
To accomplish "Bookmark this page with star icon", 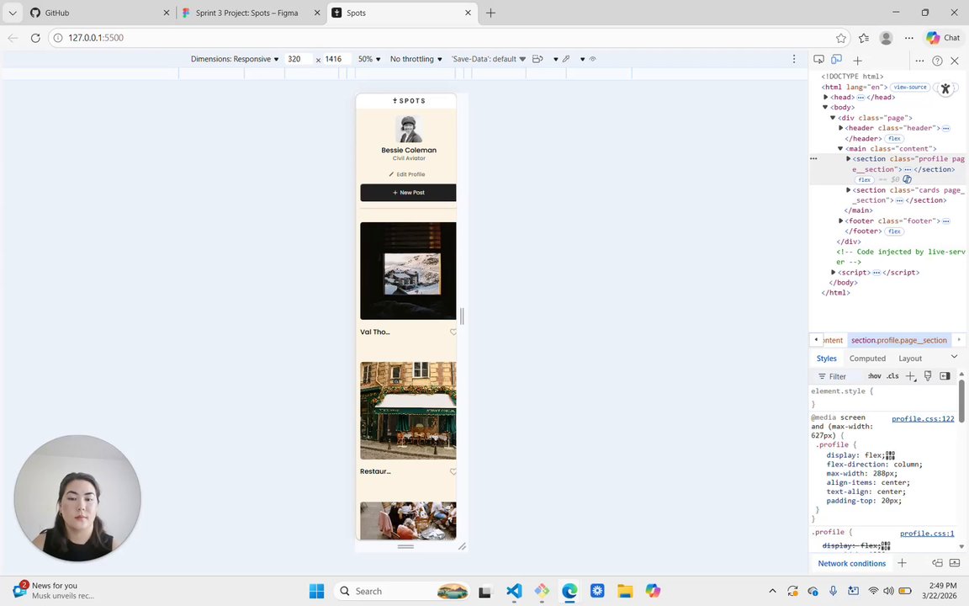I will point(841,38).
